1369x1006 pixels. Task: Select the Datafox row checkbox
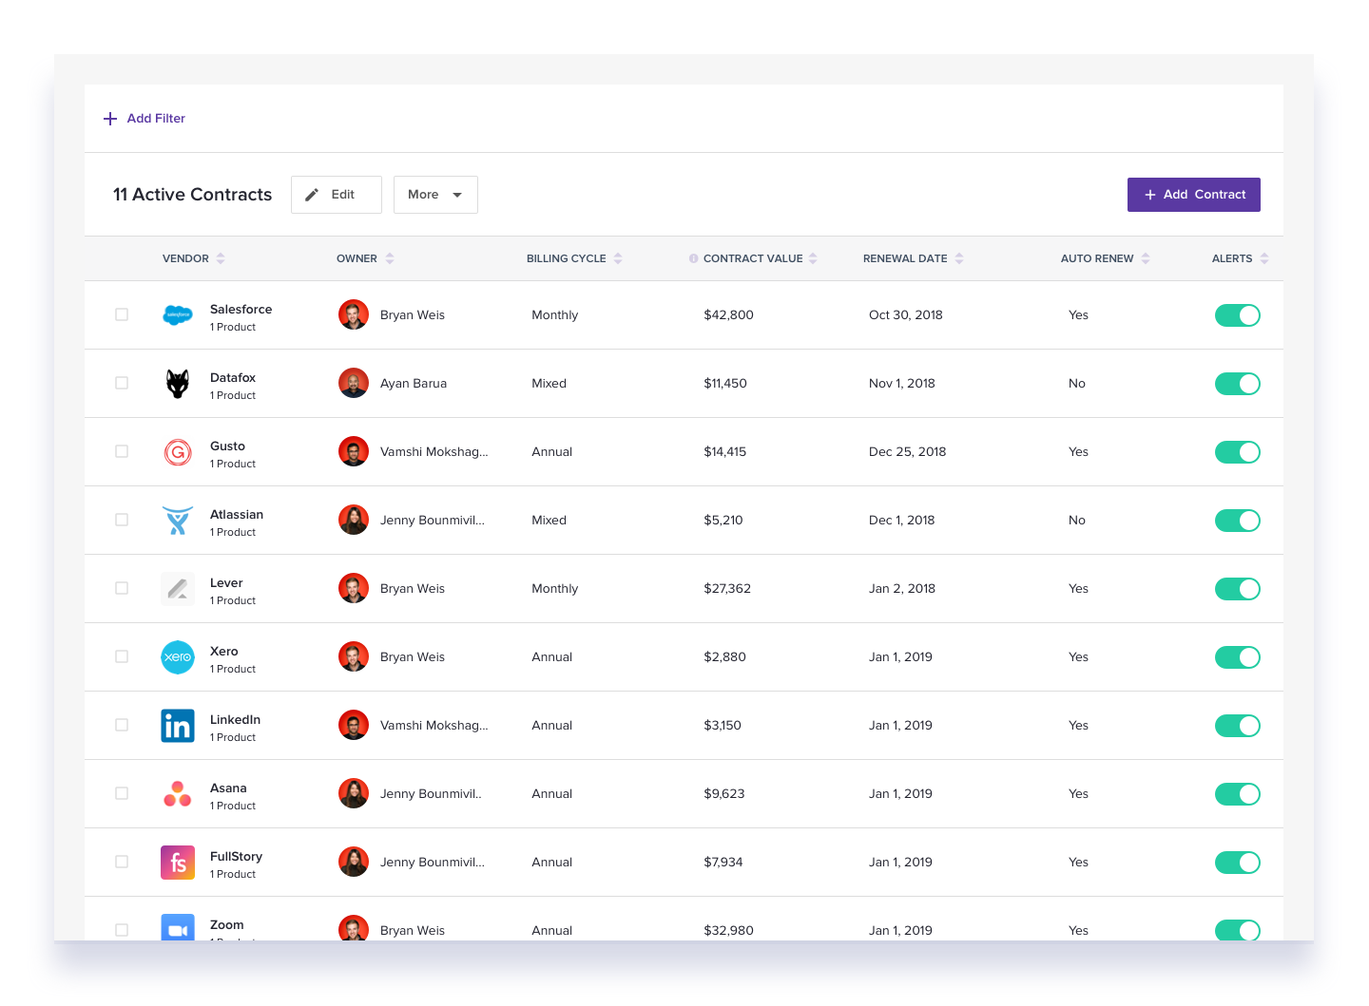pos(122,383)
